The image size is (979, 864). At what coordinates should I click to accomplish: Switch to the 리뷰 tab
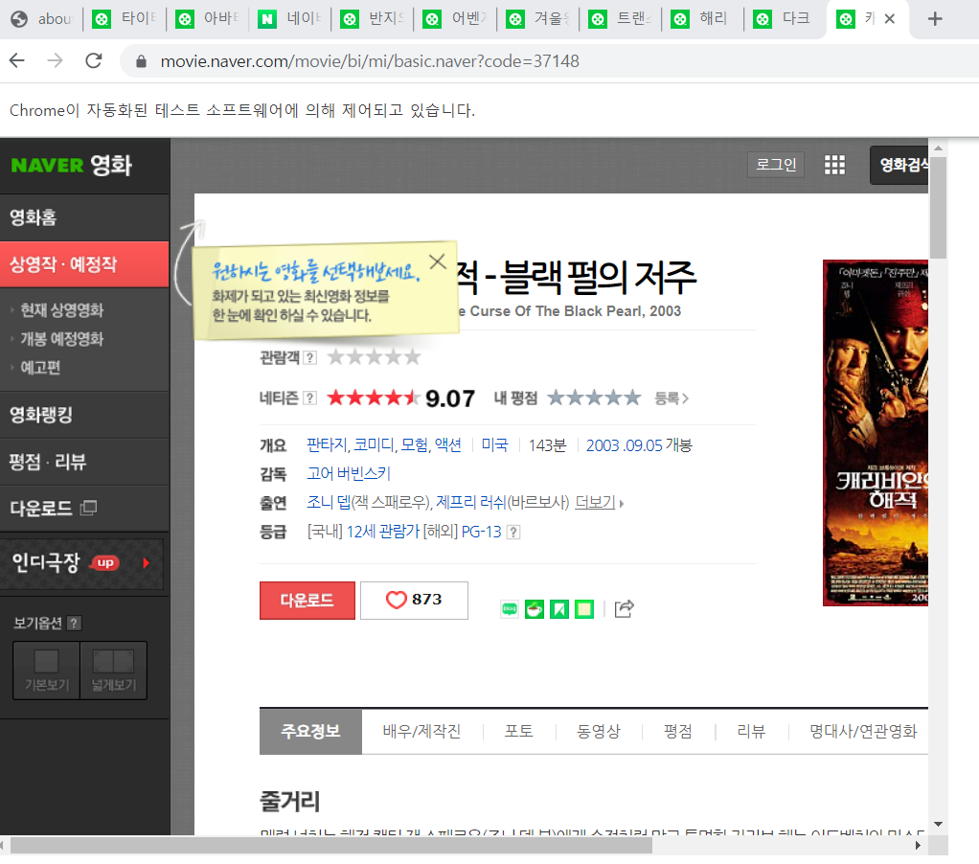(751, 731)
